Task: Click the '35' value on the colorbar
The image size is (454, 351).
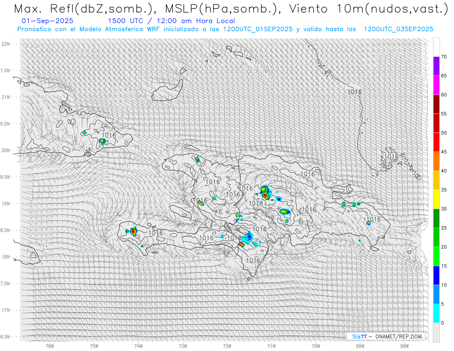Action: point(444,190)
